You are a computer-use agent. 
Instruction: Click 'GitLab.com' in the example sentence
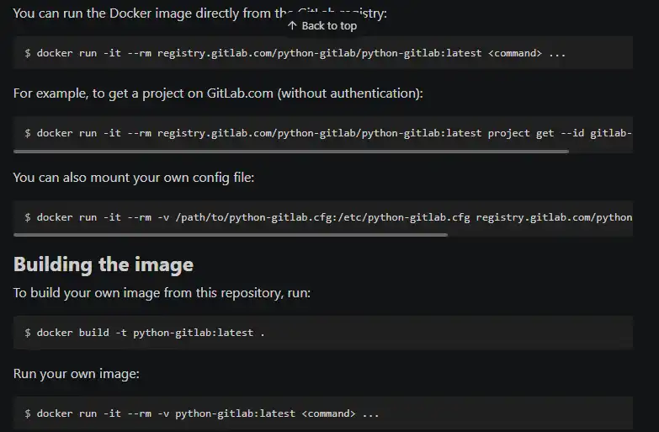[x=240, y=93]
